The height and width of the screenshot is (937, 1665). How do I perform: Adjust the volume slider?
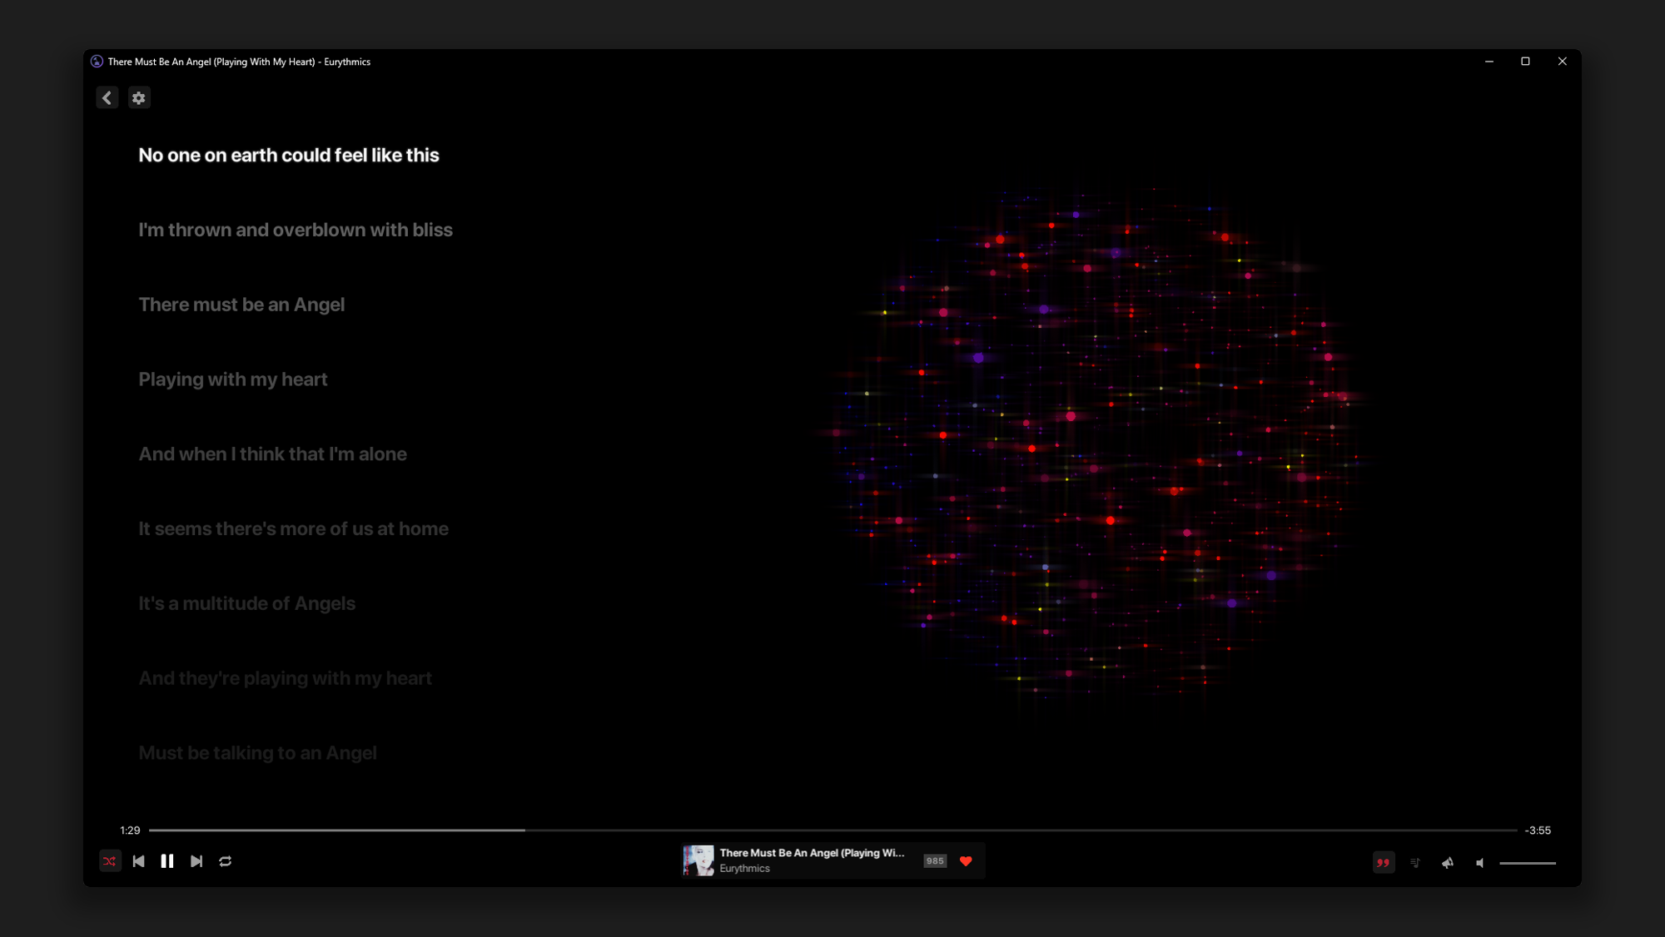point(1528,863)
